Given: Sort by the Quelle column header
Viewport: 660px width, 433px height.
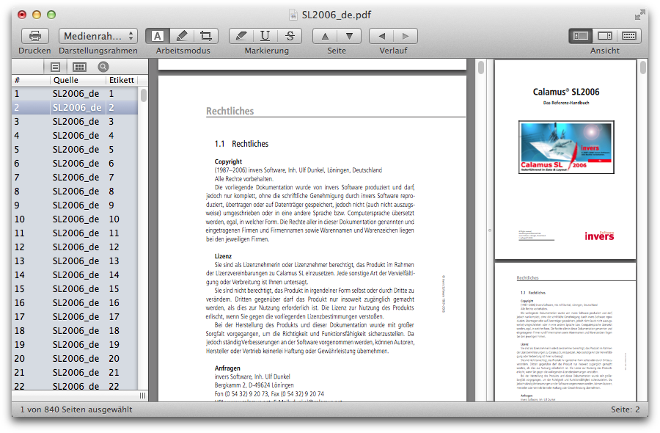Looking at the screenshot, I should [x=78, y=80].
